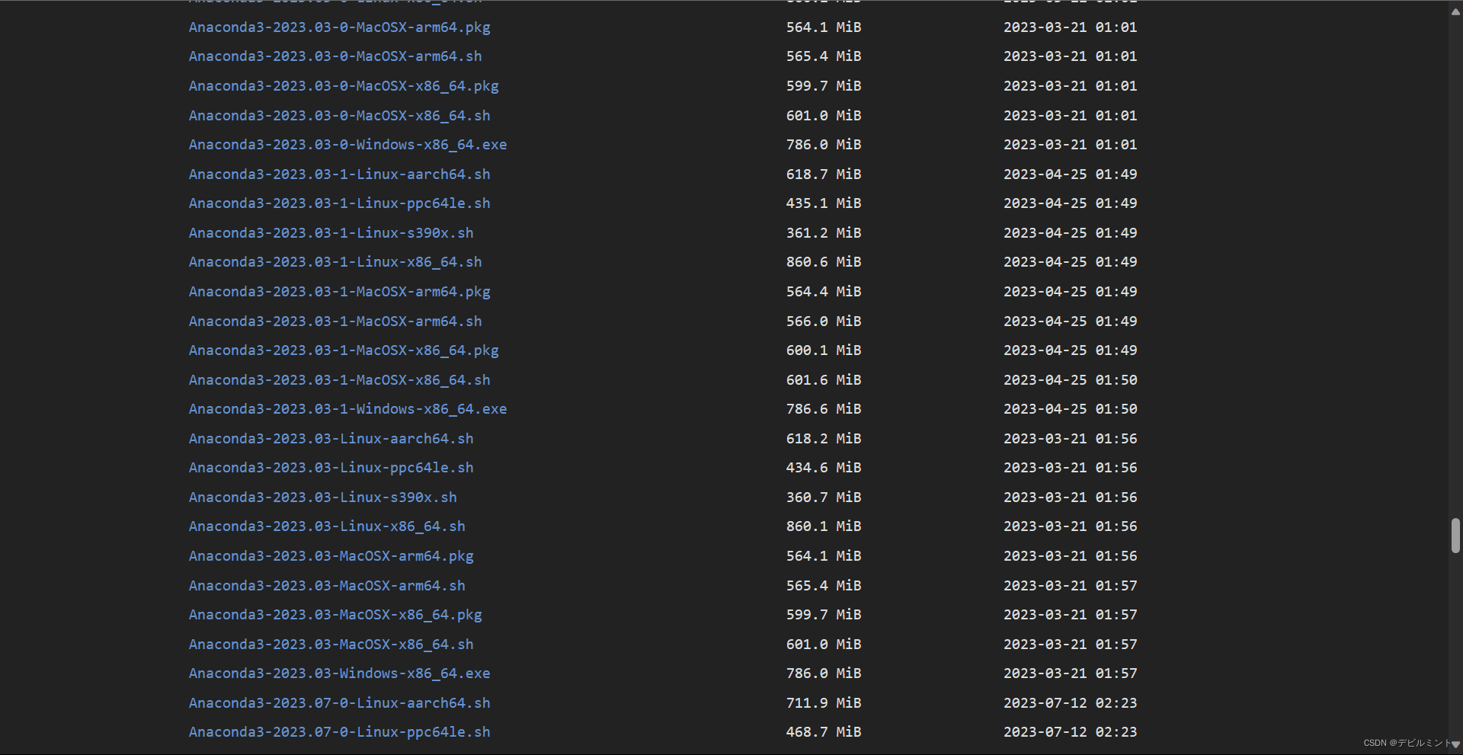Select Anaconda3-2023.03-Linux-aarch64.sh download

[x=331, y=439]
